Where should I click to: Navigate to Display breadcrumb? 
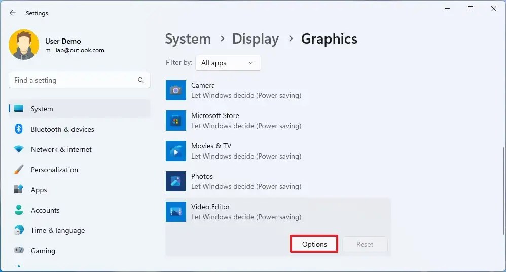pos(255,39)
